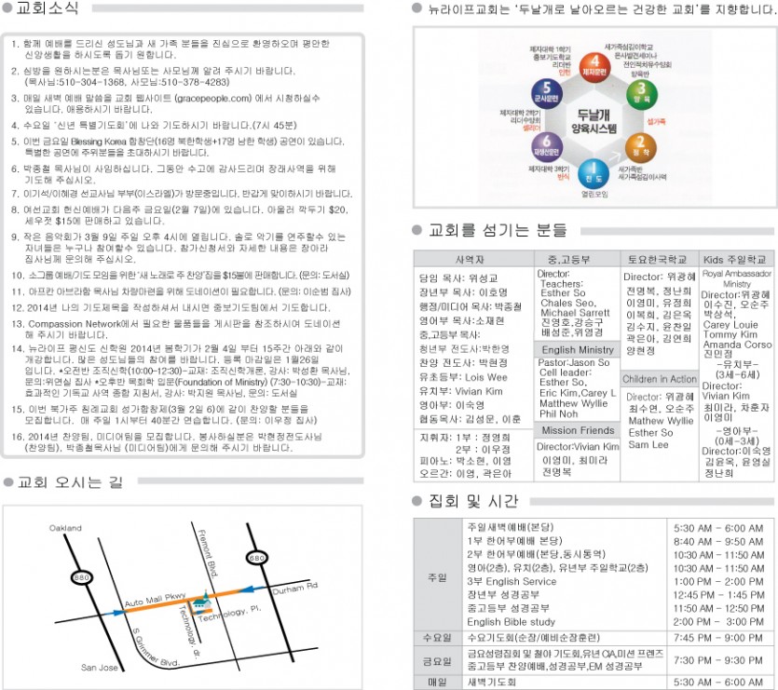The height and width of the screenshot is (690, 778).
Task: Click the Kids 주일학교 column header
Action: click(x=735, y=260)
